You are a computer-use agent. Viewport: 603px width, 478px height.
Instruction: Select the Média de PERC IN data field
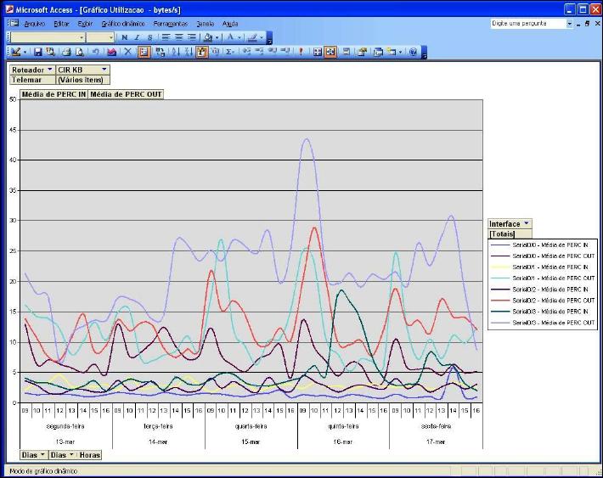click(x=54, y=94)
